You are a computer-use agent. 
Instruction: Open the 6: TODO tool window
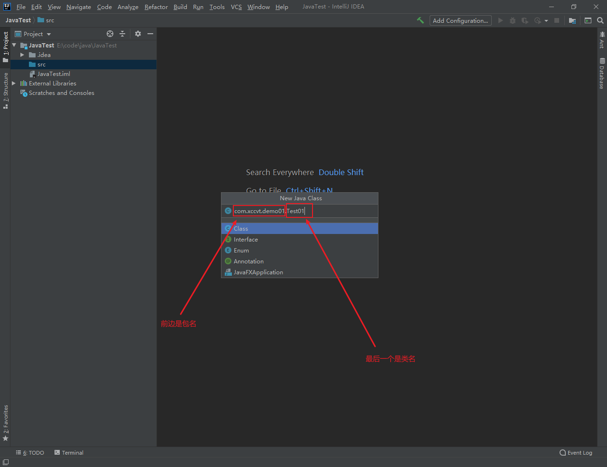point(30,453)
